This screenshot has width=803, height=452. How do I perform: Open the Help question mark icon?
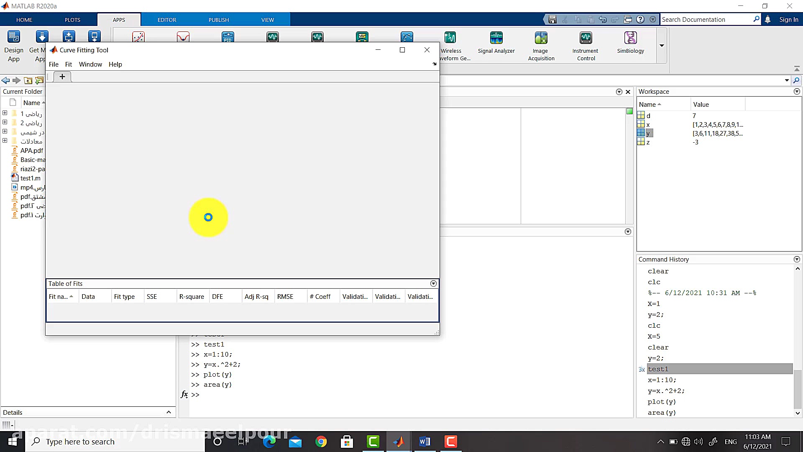click(x=640, y=20)
